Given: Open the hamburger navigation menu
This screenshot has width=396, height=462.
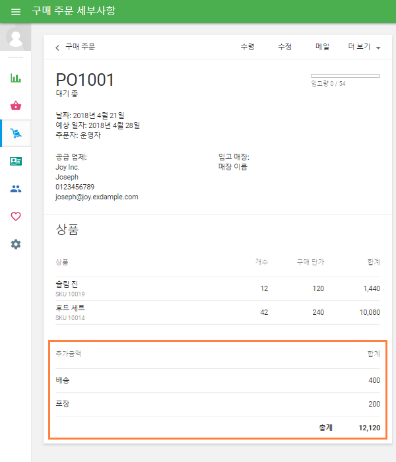Looking at the screenshot, I should [x=16, y=12].
